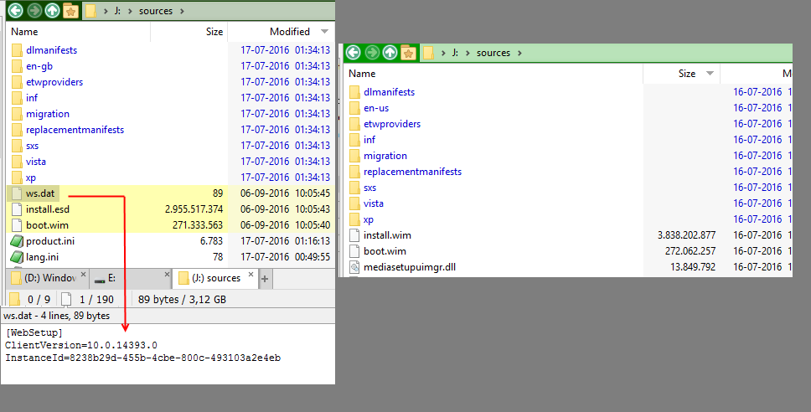Close the E: tab

click(x=167, y=275)
